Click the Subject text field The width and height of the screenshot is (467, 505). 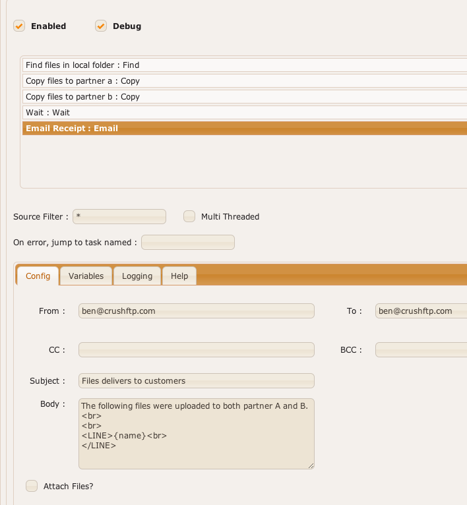point(197,380)
